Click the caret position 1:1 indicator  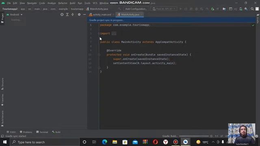pyautogui.click(x=217, y=136)
